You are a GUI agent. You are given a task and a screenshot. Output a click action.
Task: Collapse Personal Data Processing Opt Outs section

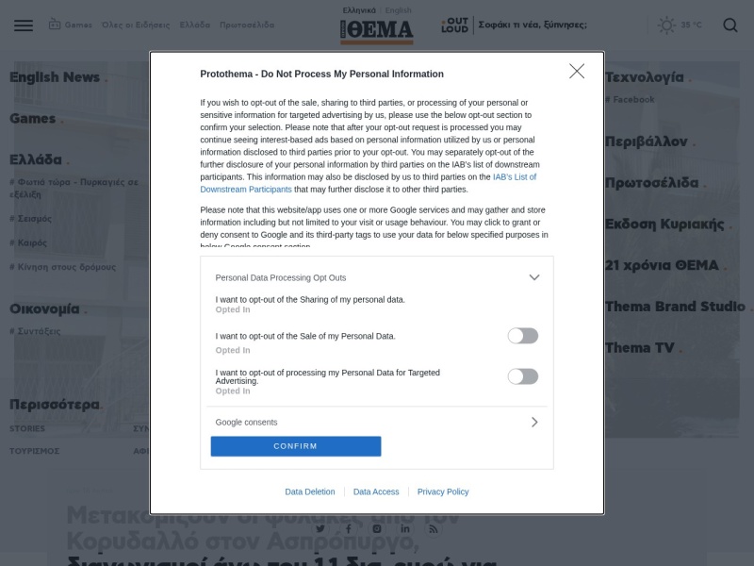pos(534,277)
